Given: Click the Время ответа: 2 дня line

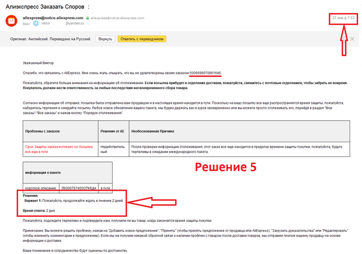Looking at the screenshot, I should click(39, 211).
